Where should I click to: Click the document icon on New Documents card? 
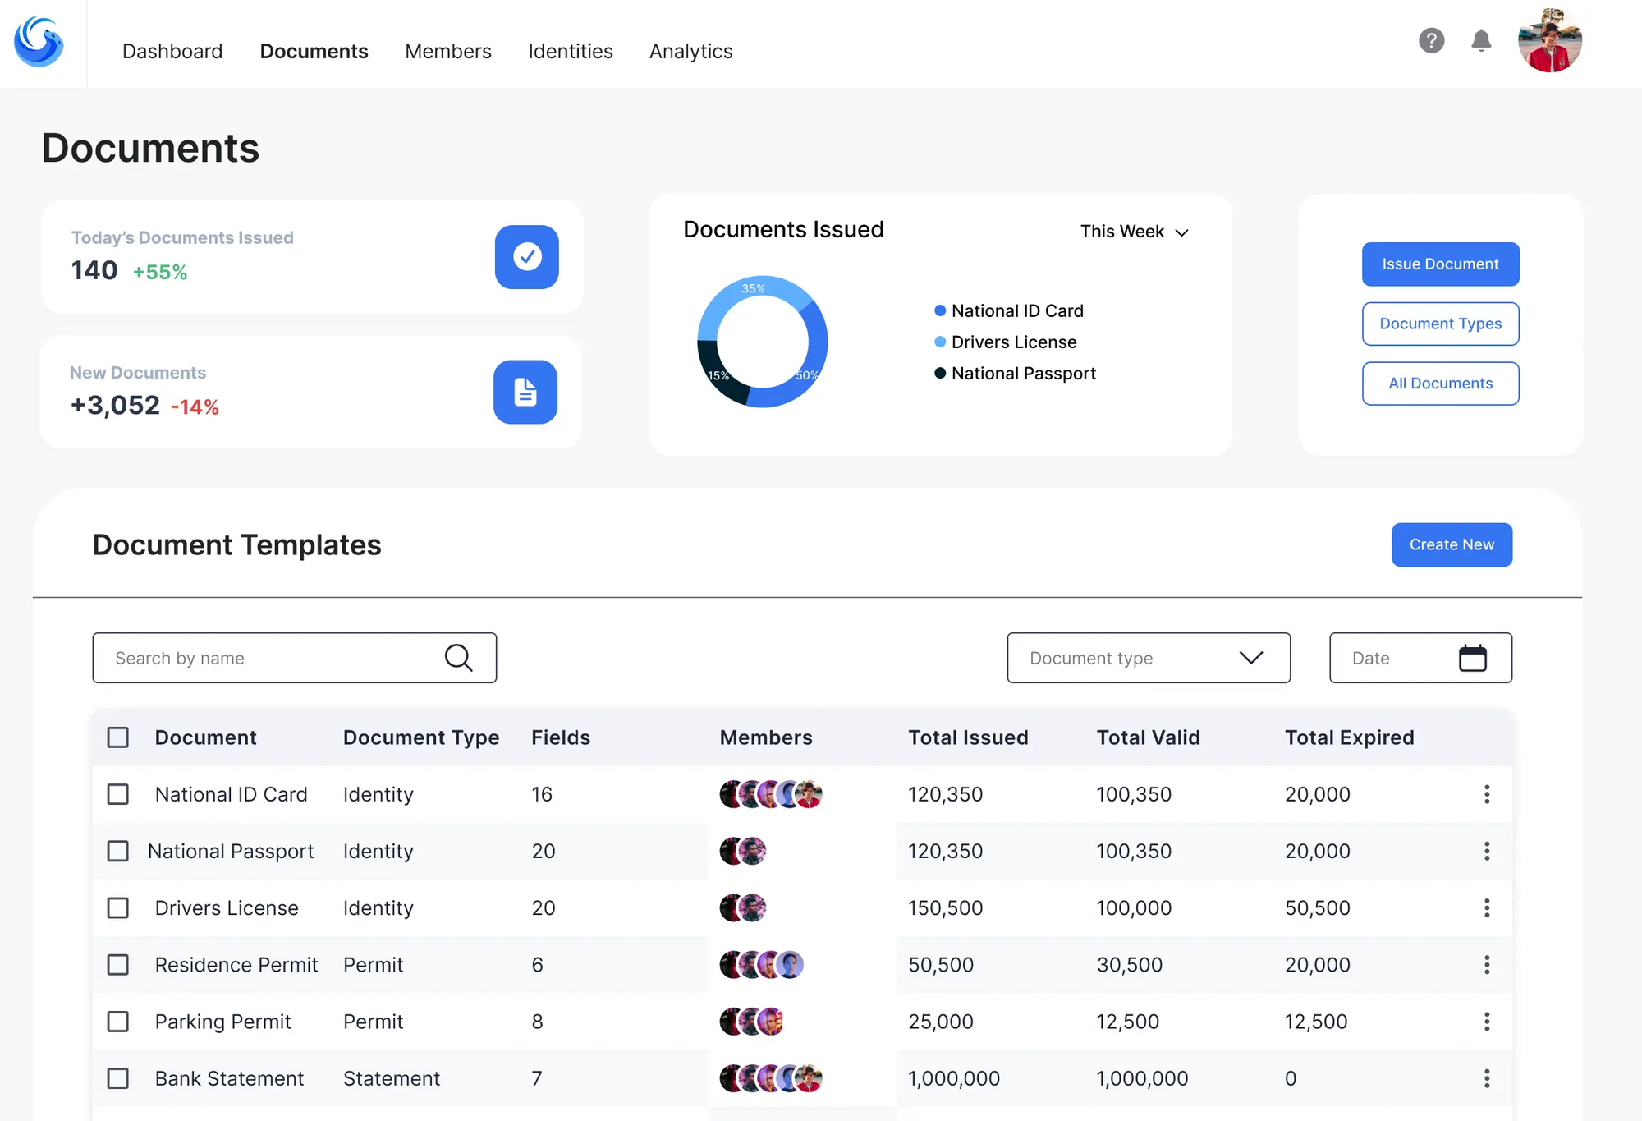[525, 392]
